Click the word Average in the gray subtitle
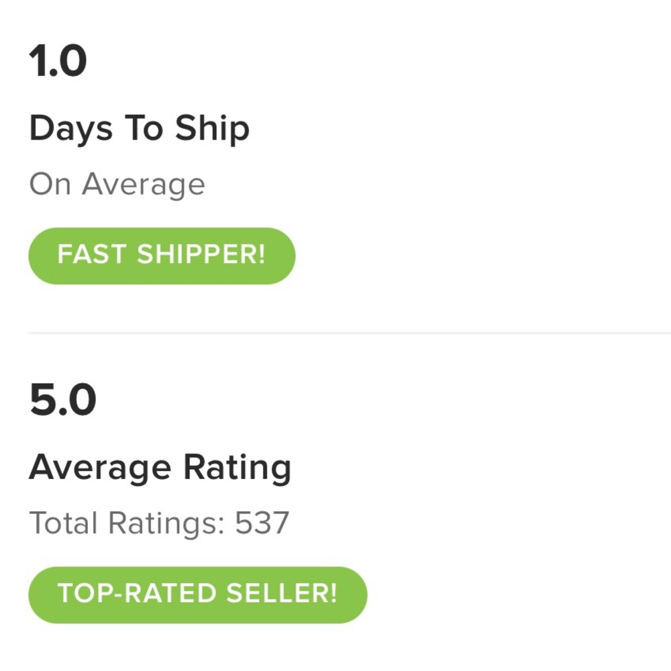This screenshot has height=671, width=671. (x=144, y=185)
